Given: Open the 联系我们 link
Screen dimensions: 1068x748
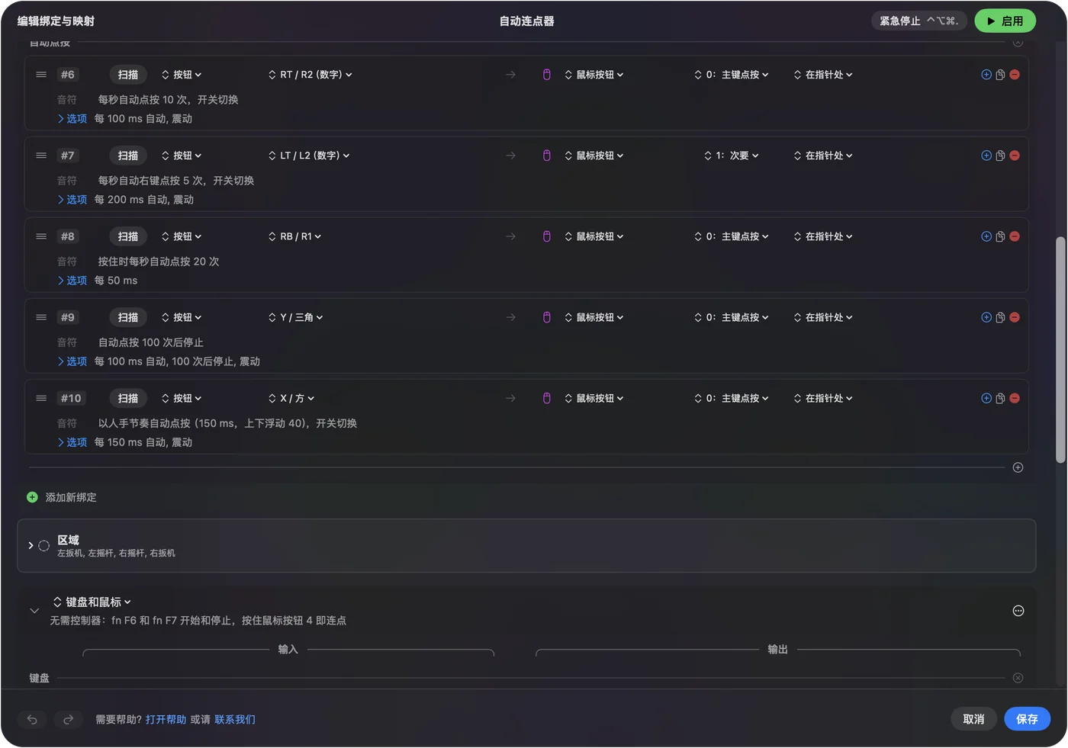Looking at the screenshot, I should click(235, 720).
